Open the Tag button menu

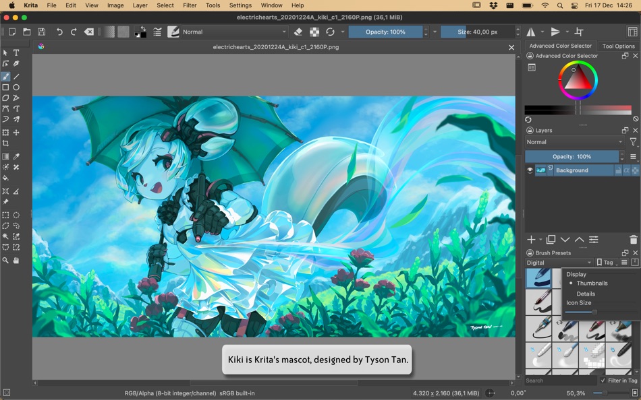pos(606,263)
